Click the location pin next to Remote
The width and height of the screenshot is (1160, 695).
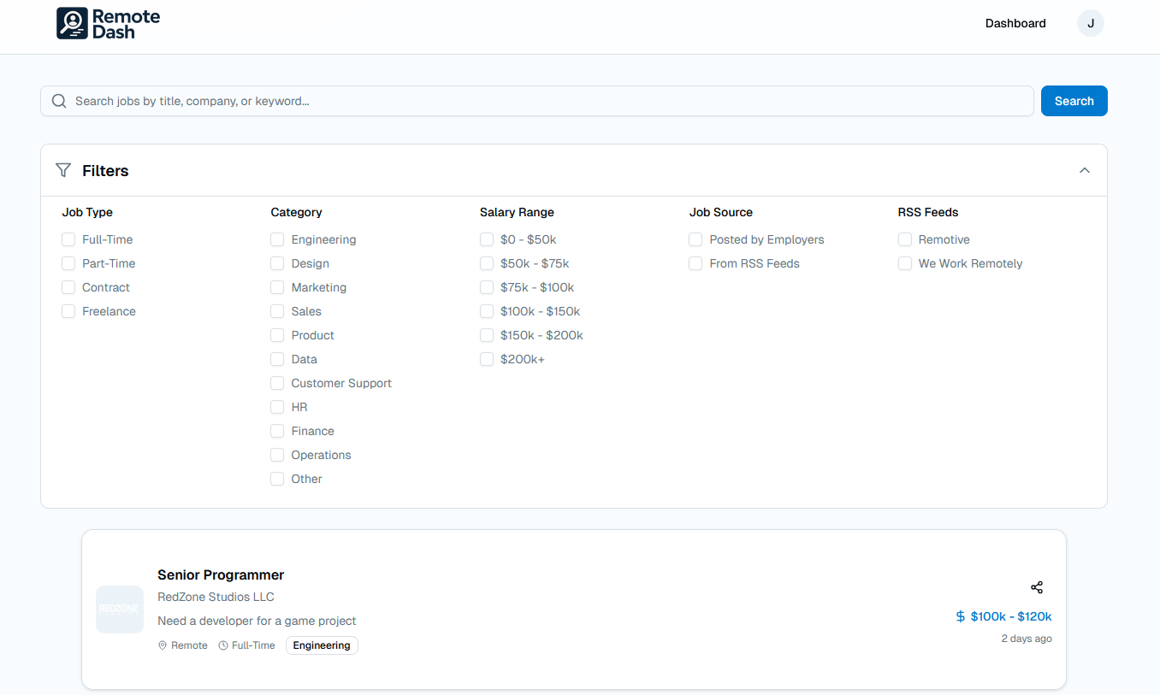(162, 645)
